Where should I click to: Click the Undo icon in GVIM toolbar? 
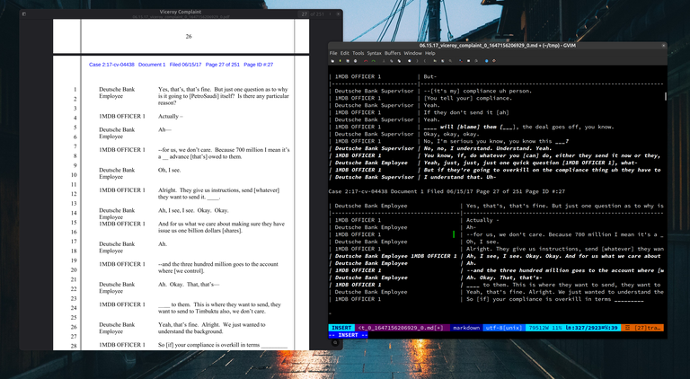[x=366, y=60]
